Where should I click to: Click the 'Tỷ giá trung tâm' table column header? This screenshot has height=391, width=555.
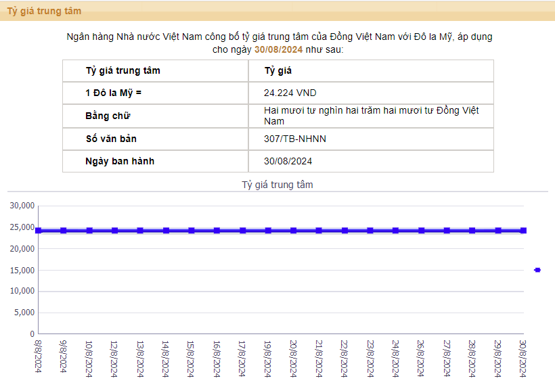click(x=123, y=71)
